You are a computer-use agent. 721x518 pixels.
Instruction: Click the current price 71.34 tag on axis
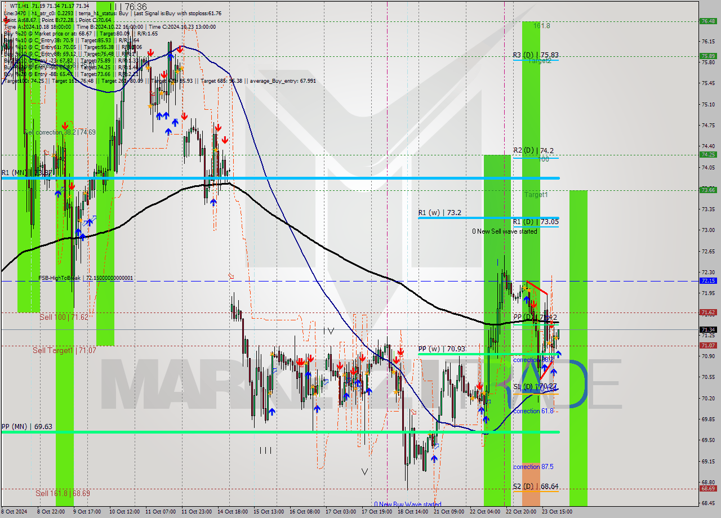[x=708, y=329]
